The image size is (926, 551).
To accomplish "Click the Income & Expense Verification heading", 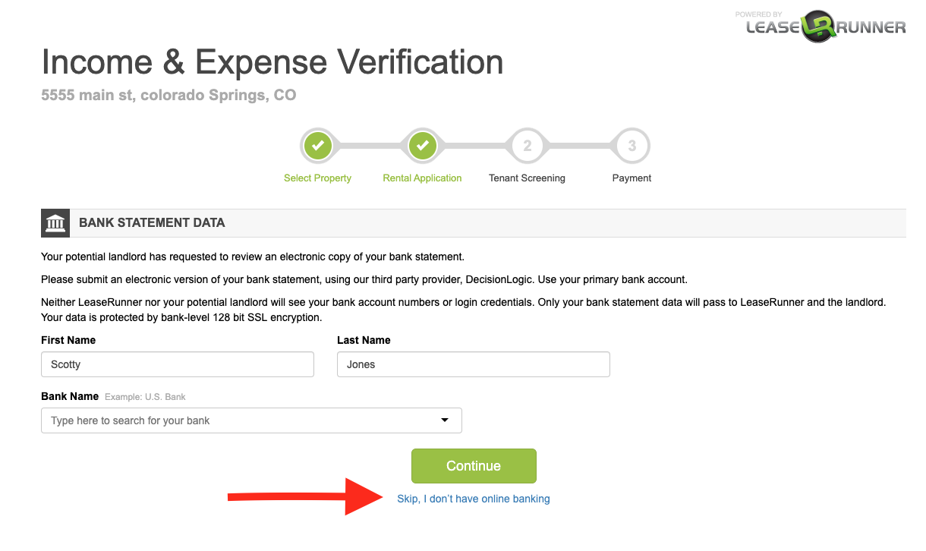I will tap(272, 62).
